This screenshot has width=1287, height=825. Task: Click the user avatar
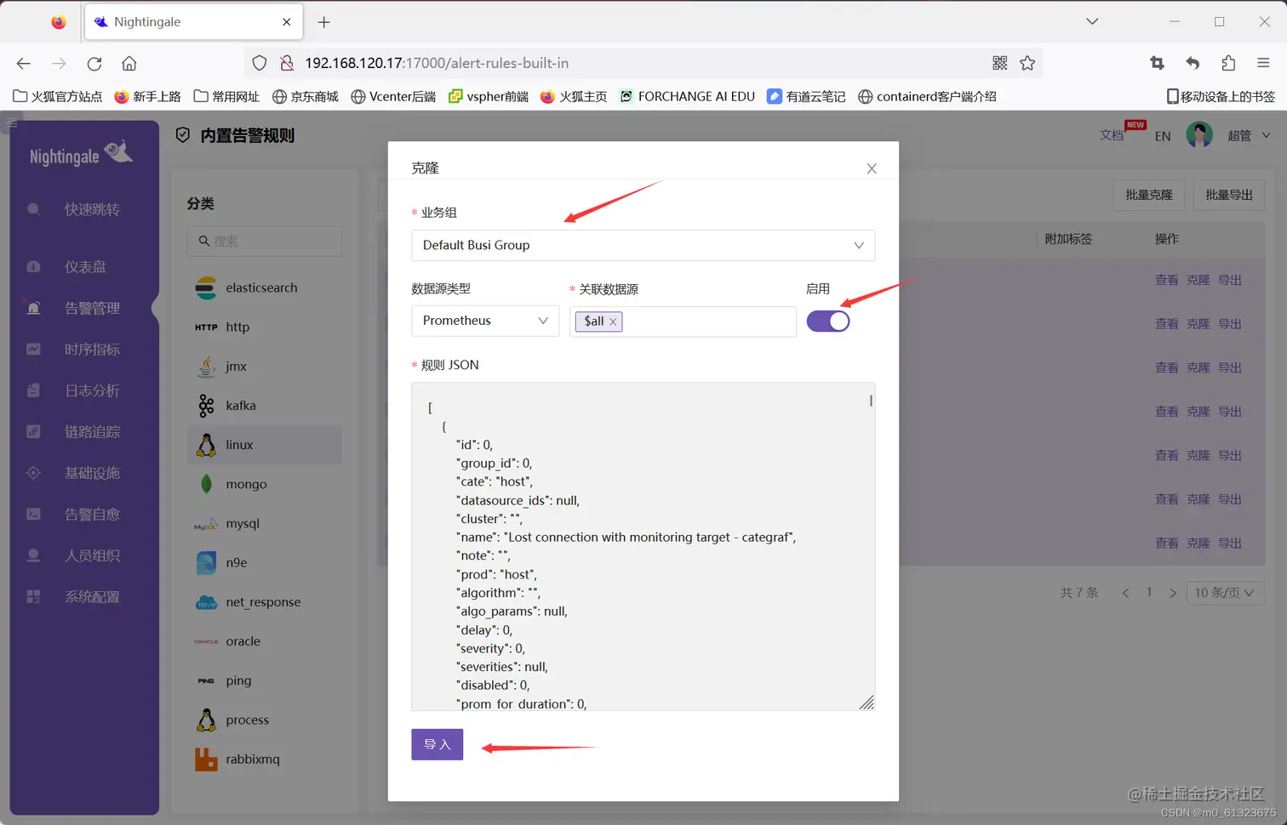(x=1199, y=134)
